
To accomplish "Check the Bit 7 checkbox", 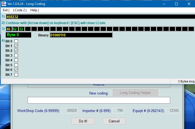I will tap(16, 74).
